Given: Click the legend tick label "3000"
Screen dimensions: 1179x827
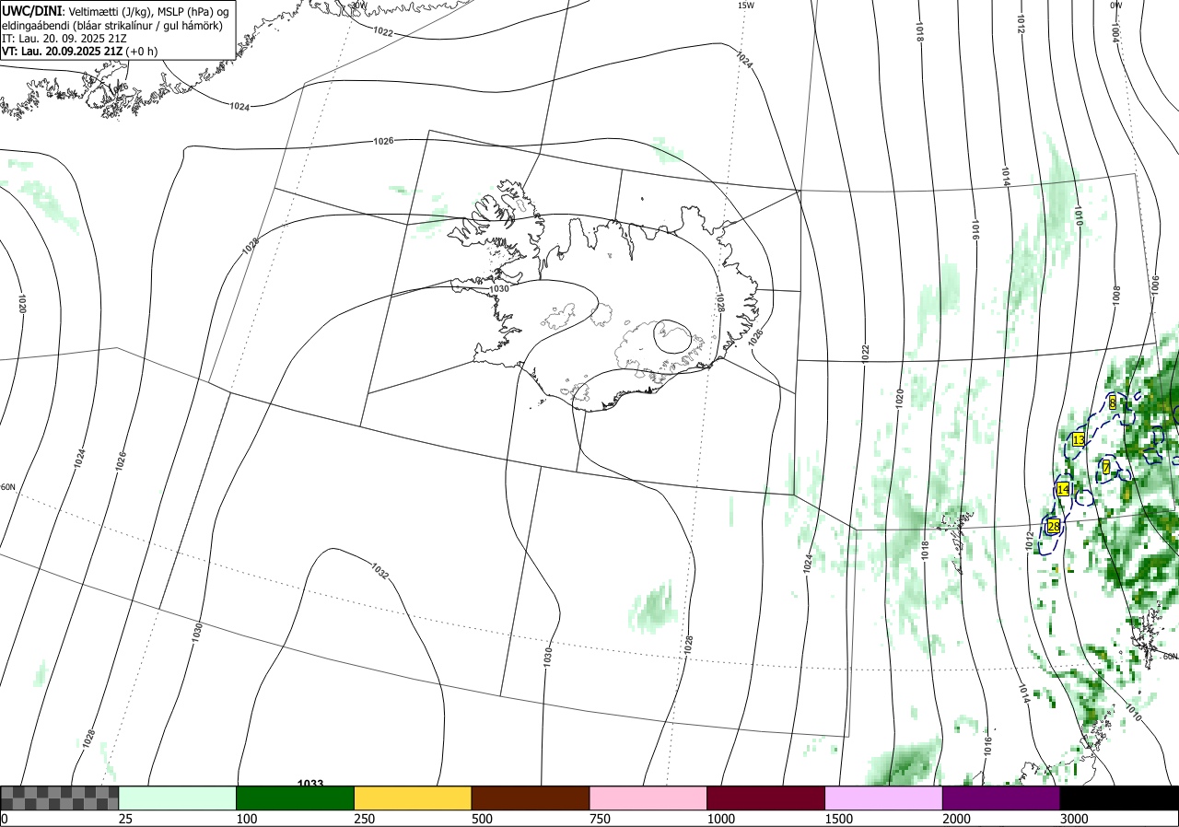Looking at the screenshot, I should pos(1075,819).
